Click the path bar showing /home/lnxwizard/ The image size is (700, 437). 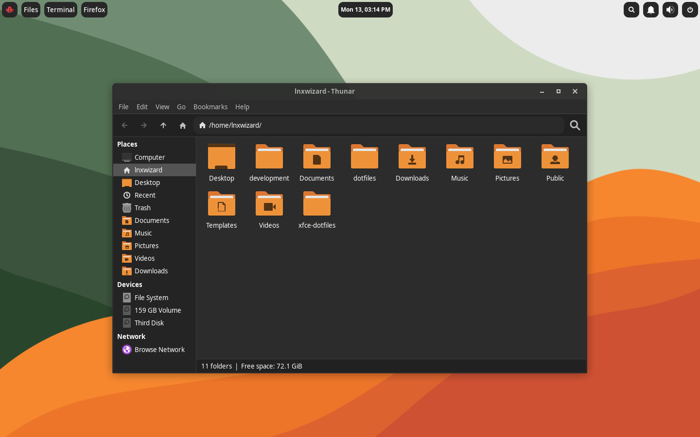379,125
